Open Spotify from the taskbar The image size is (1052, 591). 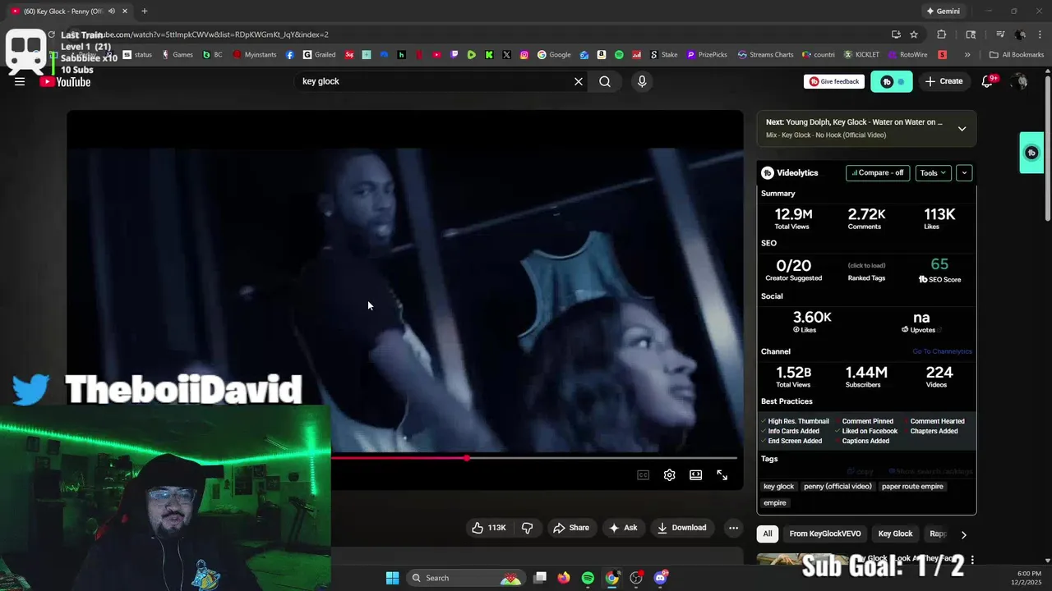click(588, 578)
